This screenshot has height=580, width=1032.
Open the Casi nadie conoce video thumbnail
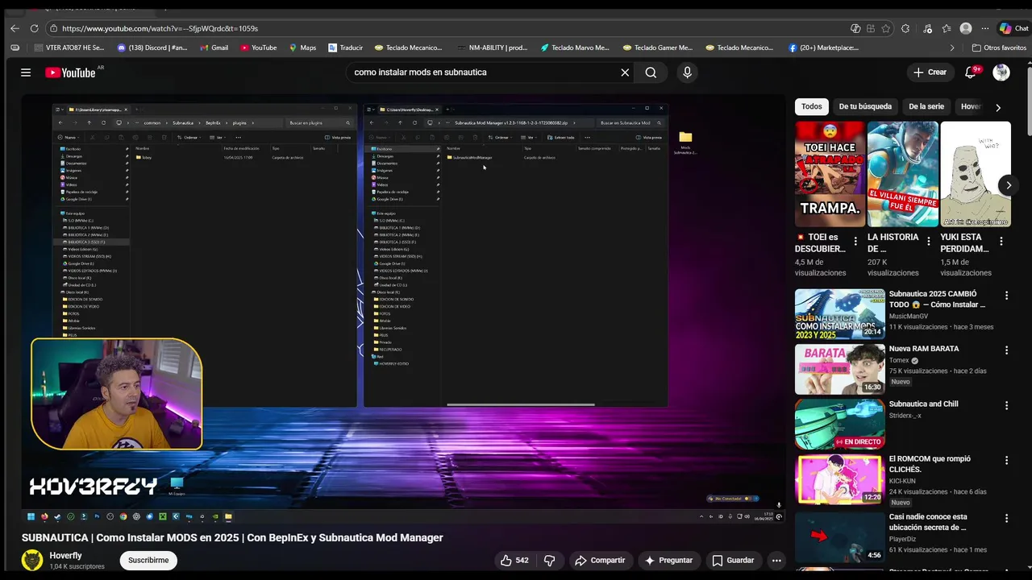839,536
